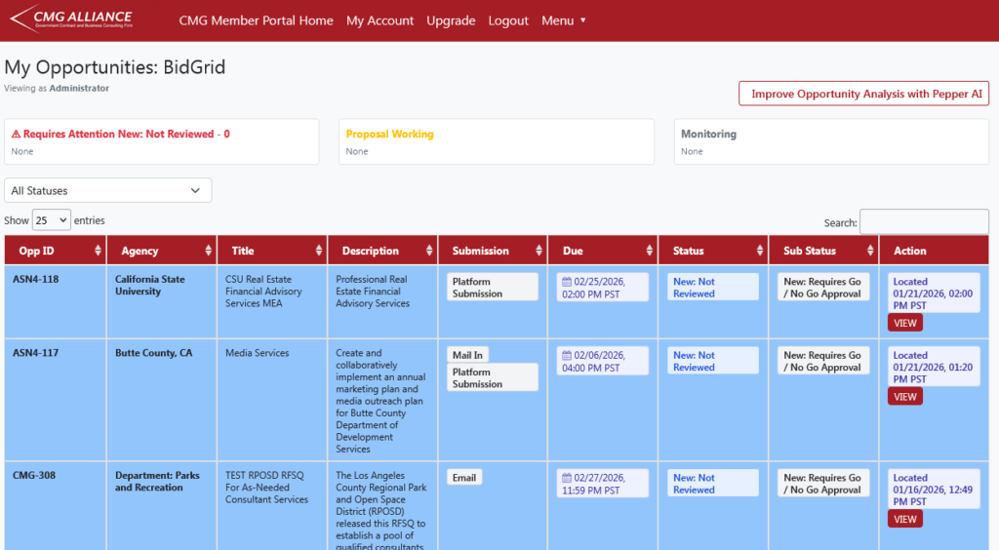Click the sort arrows on Opp ID column
The height and width of the screenshot is (550, 999).
pos(98,251)
